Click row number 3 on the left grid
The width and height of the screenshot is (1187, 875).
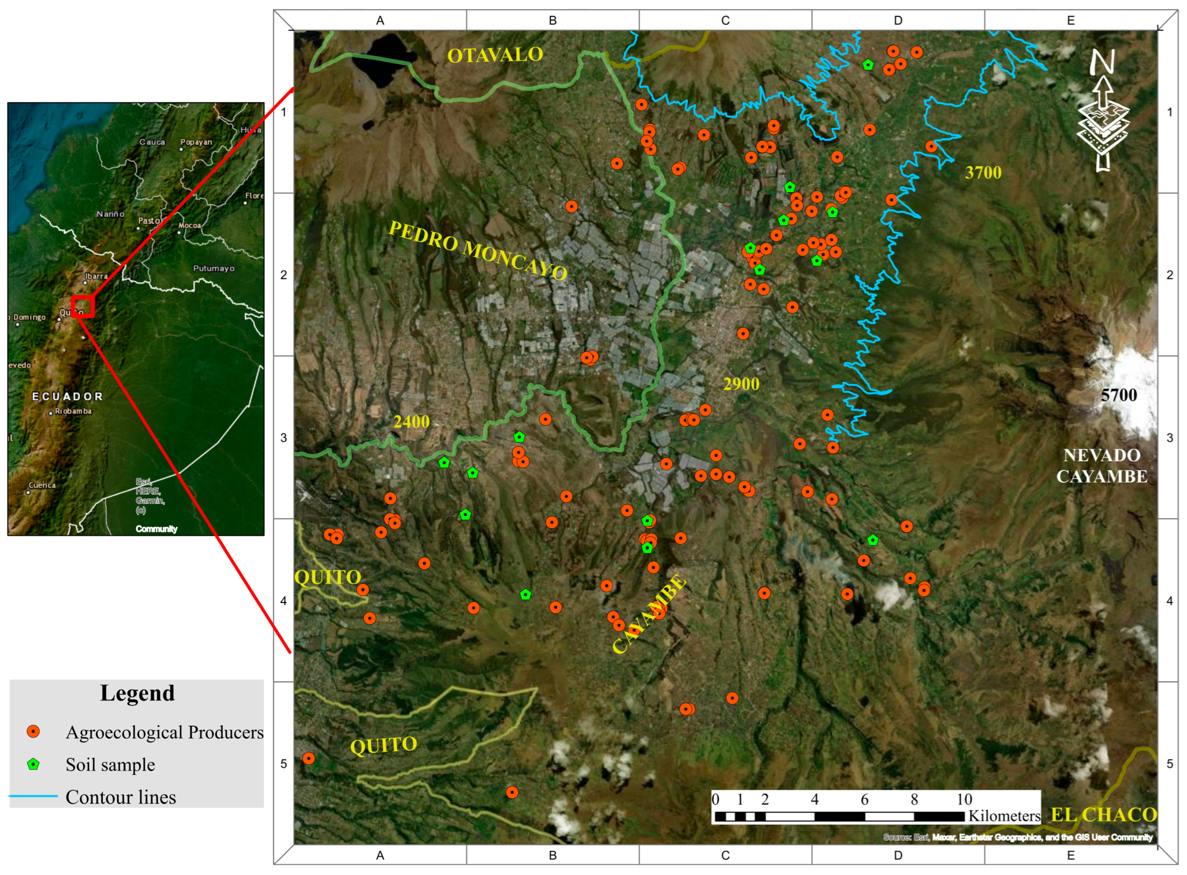pyautogui.click(x=283, y=438)
